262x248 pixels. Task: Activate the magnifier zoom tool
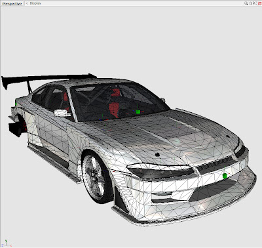tap(246, 3)
